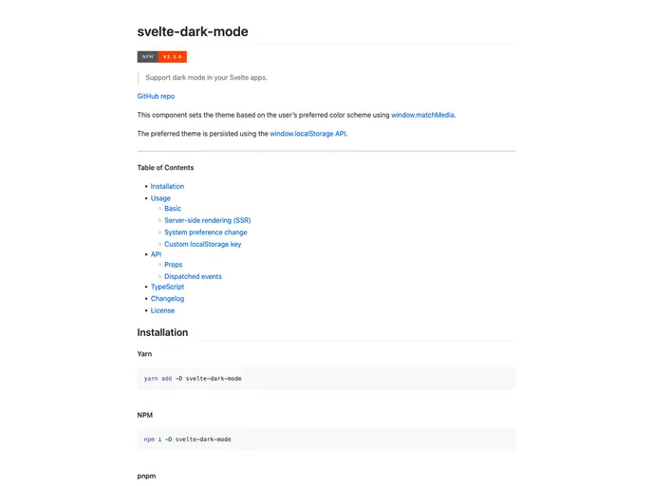The height and width of the screenshot is (486, 653).
Task: Open the GitHub repo link
Action: coord(156,96)
